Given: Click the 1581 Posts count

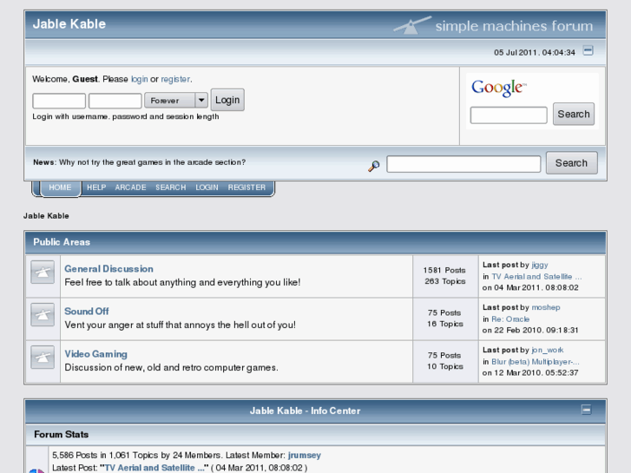Looking at the screenshot, I should click(x=444, y=271).
